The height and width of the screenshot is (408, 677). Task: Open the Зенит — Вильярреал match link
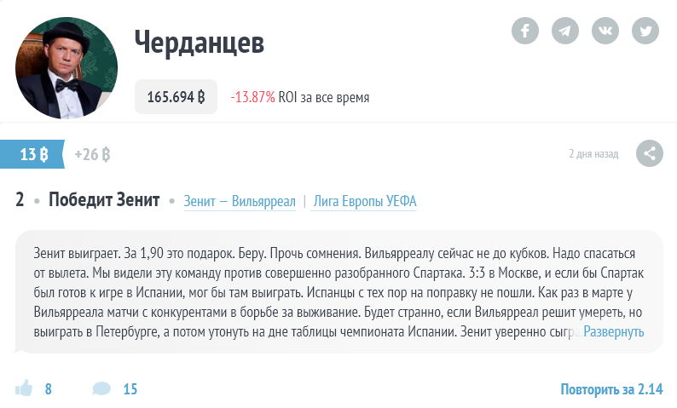[x=240, y=202]
